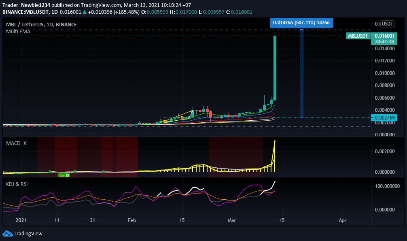Click the Mar label on the time axis
407x241 pixels.
232,220
